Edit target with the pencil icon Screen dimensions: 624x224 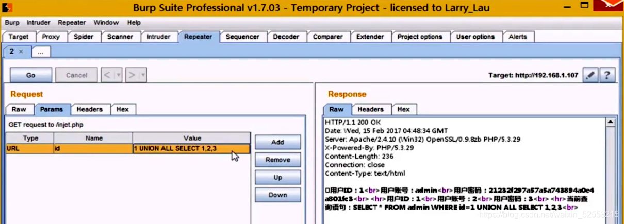[x=590, y=75]
